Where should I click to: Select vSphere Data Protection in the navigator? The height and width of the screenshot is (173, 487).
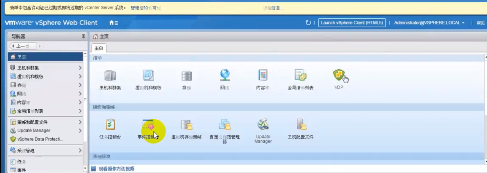[x=45, y=139]
